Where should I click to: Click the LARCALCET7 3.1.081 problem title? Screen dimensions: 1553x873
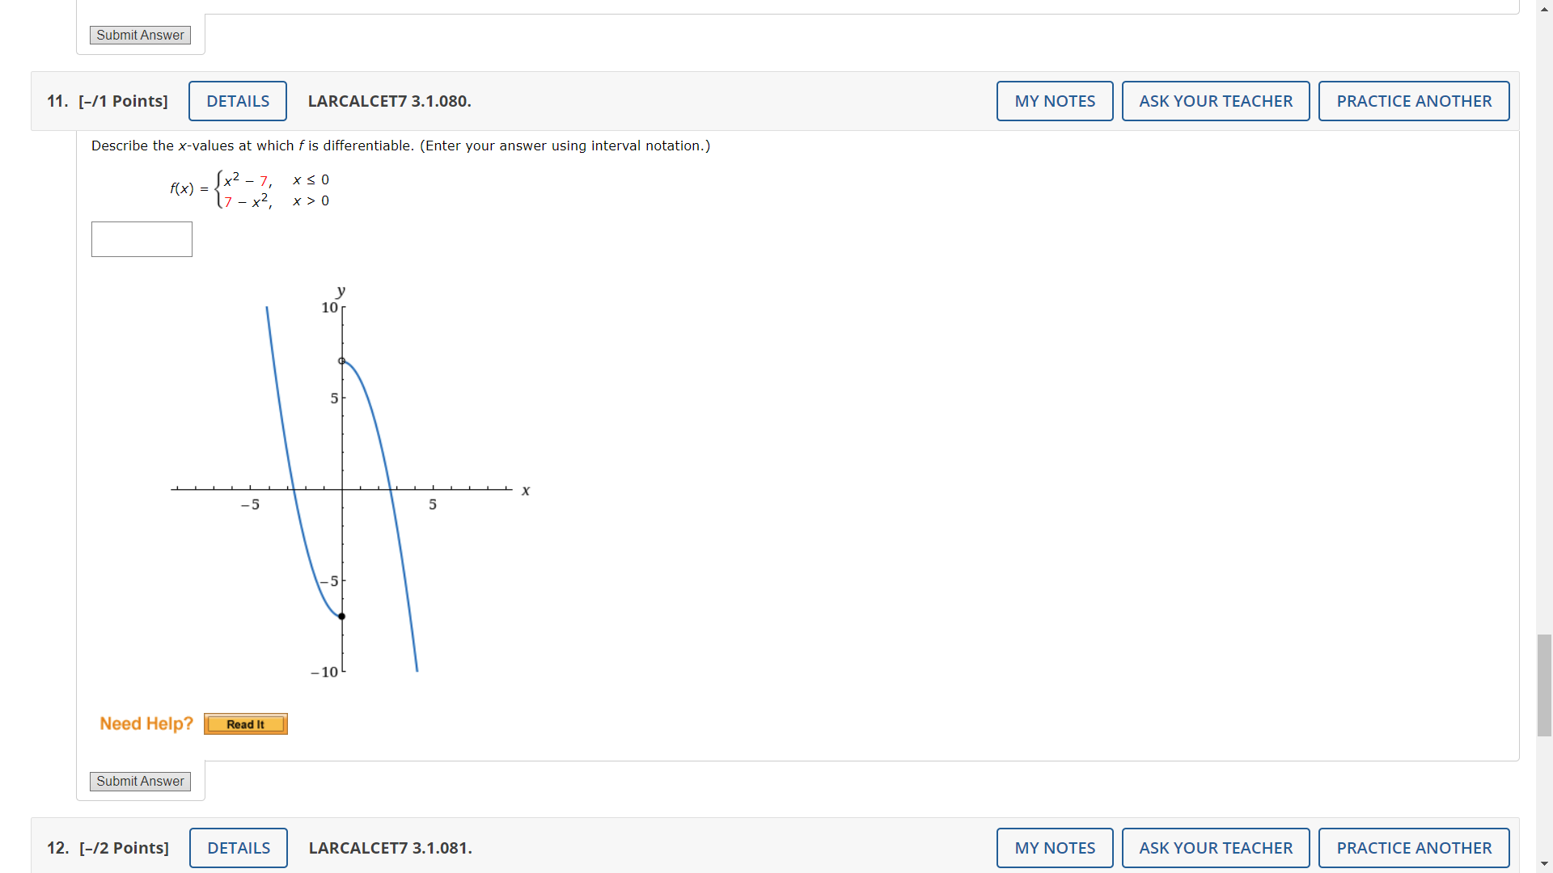390,848
